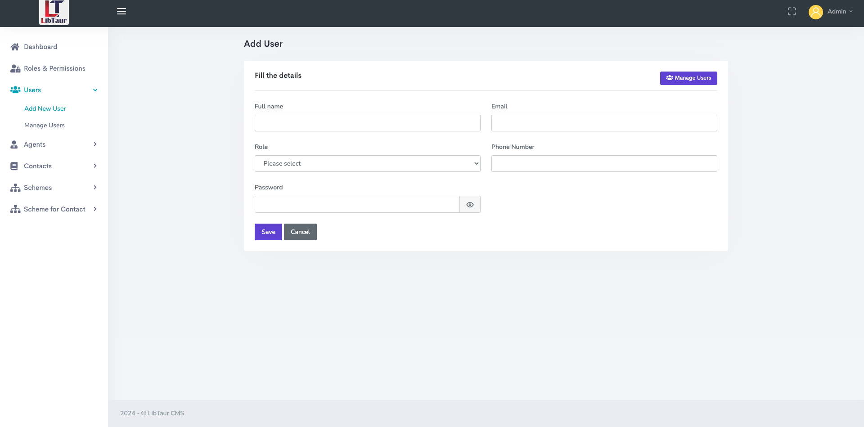The height and width of the screenshot is (427, 864).
Task: Click the LibTaur logo
Action: [54, 12]
